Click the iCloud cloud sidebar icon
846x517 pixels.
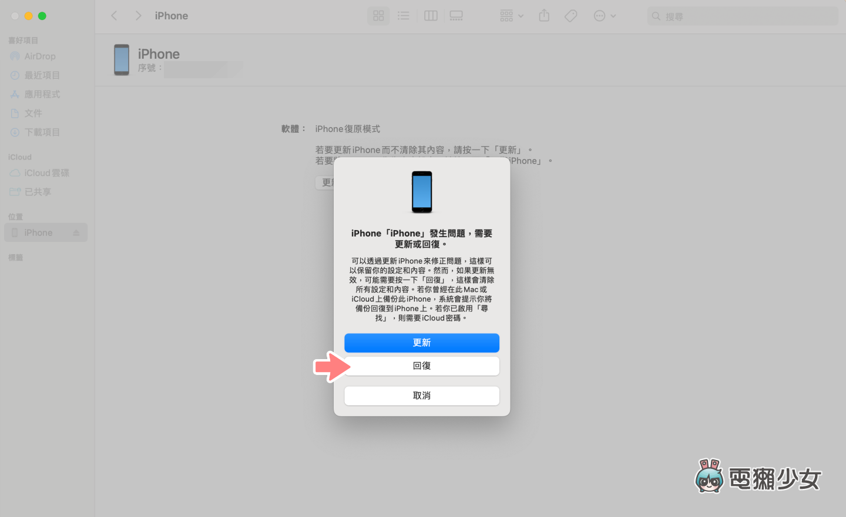coord(15,173)
